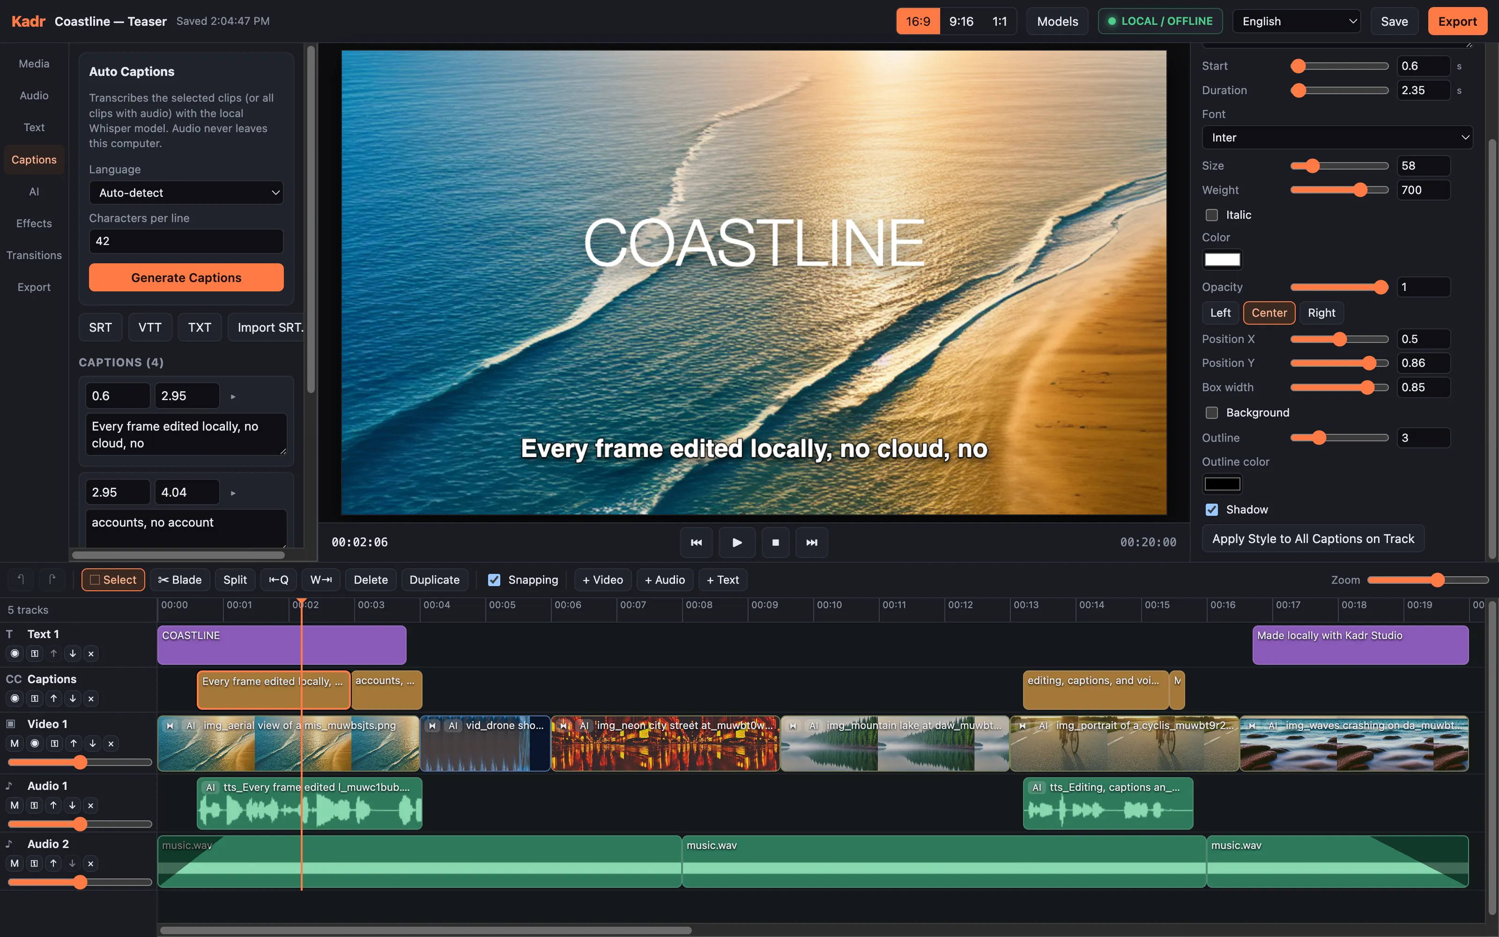This screenshot has width=1499, height=937.
Task: Select the 9:16 aspect ratio
Action: click(961, 21)
